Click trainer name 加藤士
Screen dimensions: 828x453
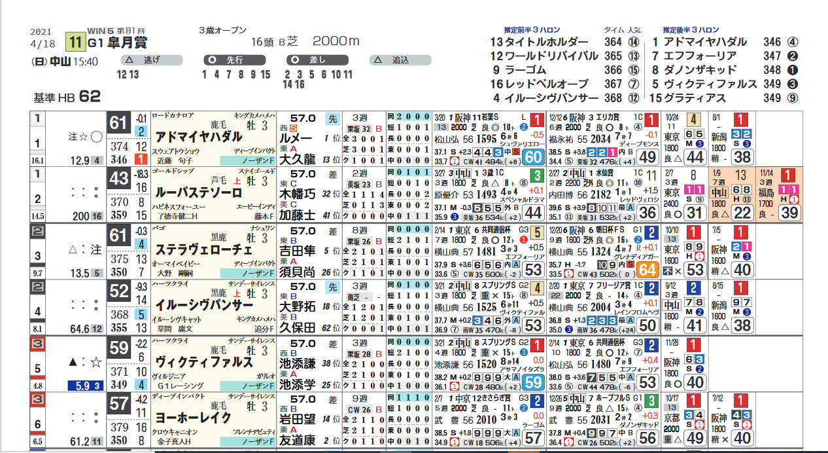click(x=297, y=215)
